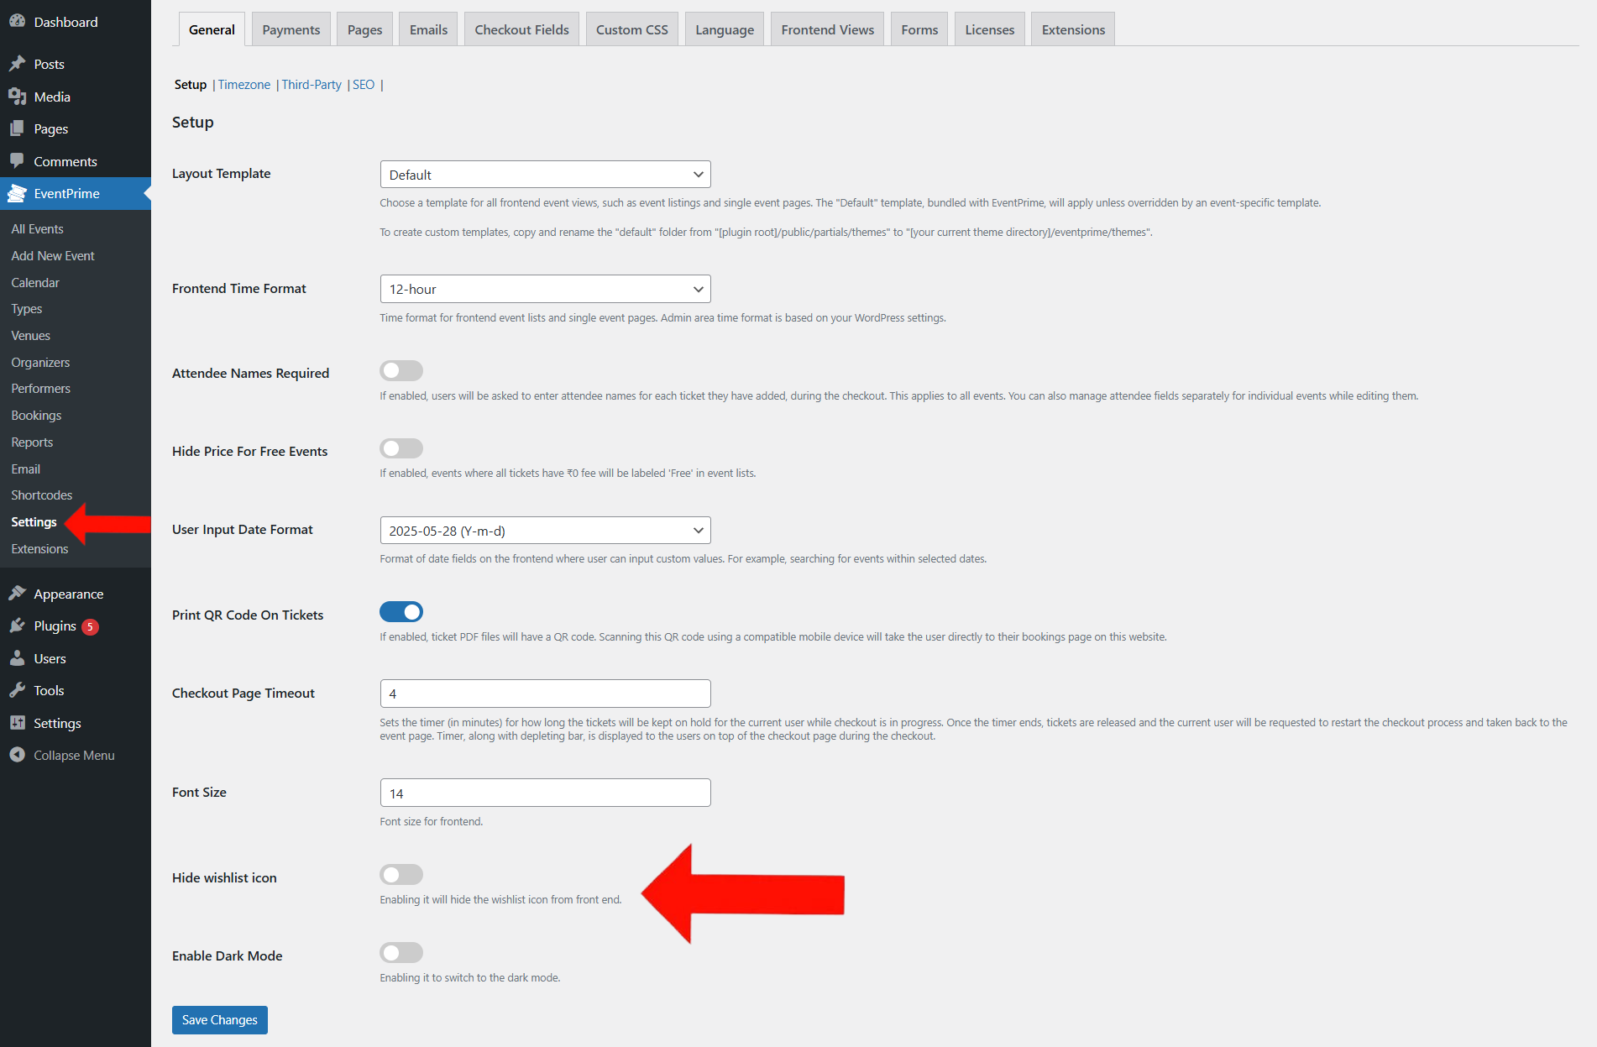
Task: Open the Extensions tab at top
Action: tap(1073, 29)
